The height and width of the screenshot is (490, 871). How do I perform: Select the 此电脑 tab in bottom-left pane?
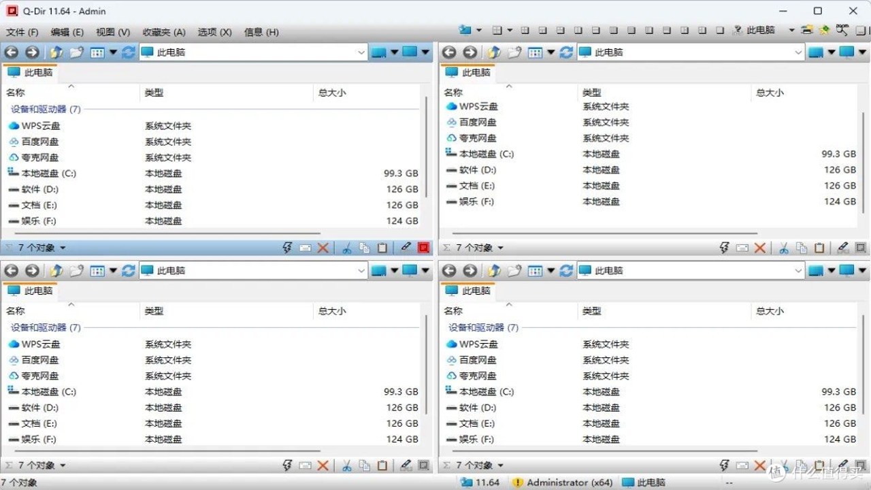(31, 291)
